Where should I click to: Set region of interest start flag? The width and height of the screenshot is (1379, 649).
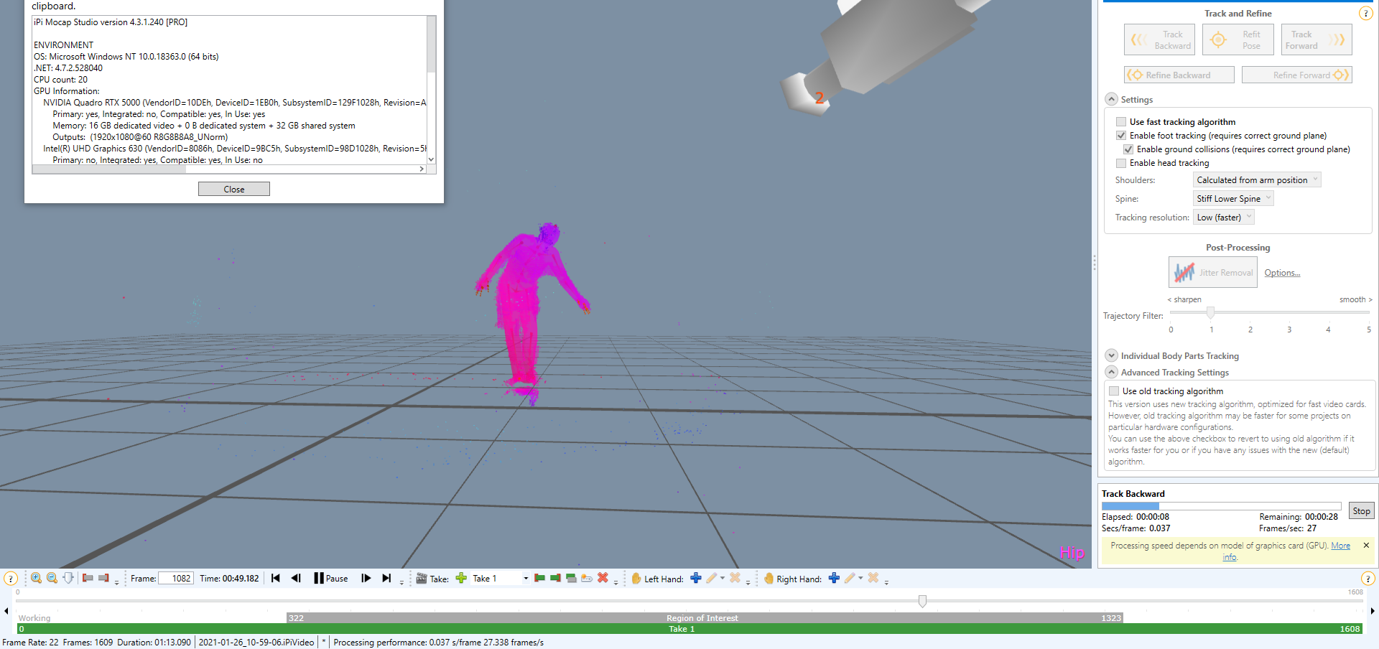(x=88, y=578)
